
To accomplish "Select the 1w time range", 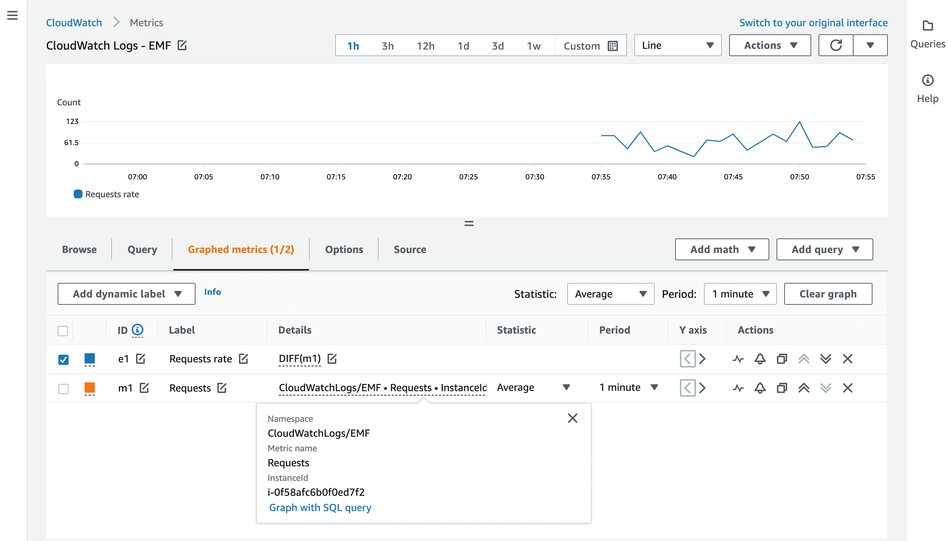I will tap(534, 46).
